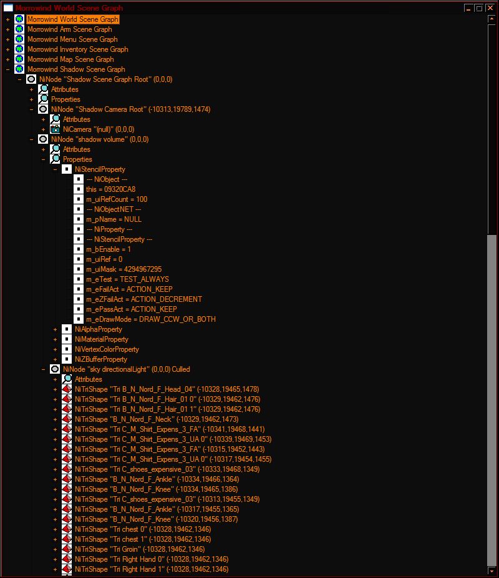
Task: Collapse the NiStencilProperty entry
Action: click(x=55, y=169)
